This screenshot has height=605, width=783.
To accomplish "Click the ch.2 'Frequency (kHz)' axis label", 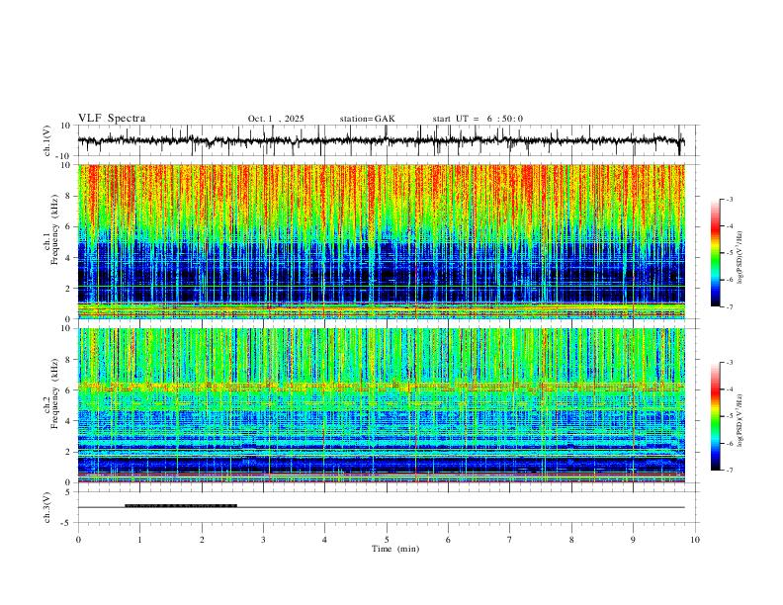I will [54, 394].
